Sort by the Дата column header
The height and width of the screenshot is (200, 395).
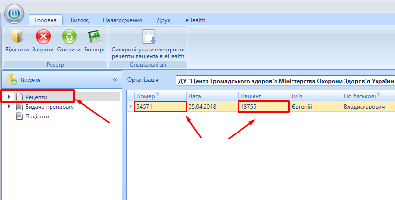pos(212,96)
